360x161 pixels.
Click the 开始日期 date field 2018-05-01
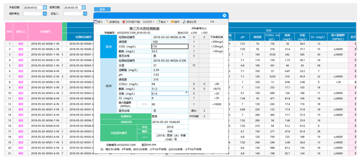[x=33, y=7]
